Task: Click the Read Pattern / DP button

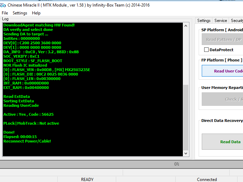Action: tap(222, 39)
